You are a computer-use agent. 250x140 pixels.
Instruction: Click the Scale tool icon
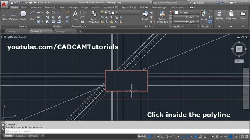[53, 22]
